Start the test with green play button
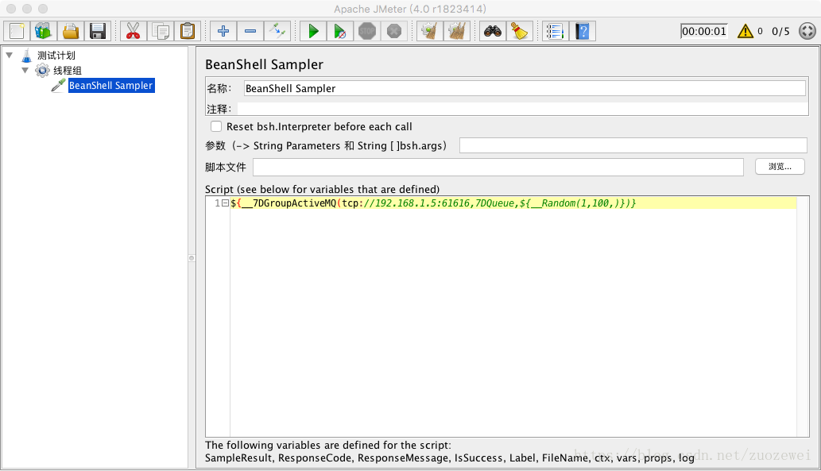The height and width of the screenshot is (471, 821). [313, 31]
